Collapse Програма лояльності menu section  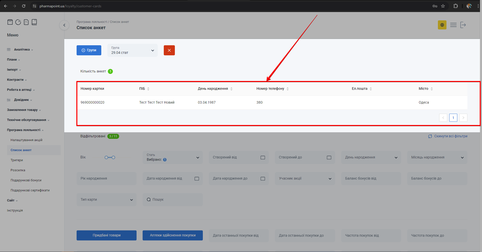tap(25, 130)
